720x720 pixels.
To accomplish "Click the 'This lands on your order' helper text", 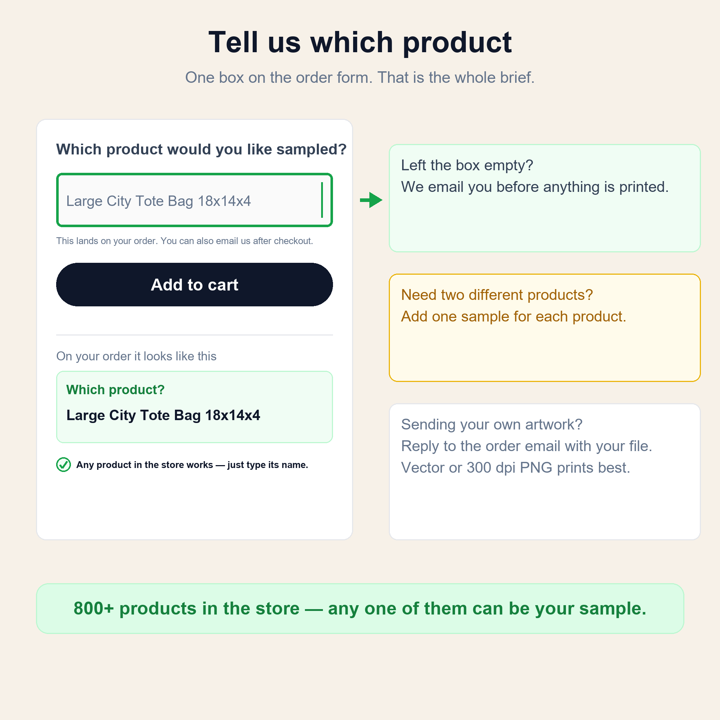I will [x=184, y=241].
